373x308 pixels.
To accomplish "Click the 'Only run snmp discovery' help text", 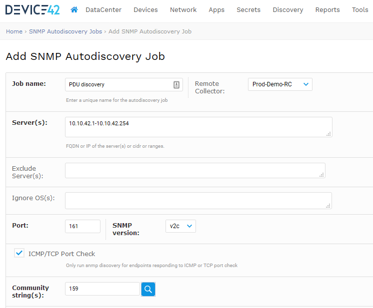I will coord(152,265).
